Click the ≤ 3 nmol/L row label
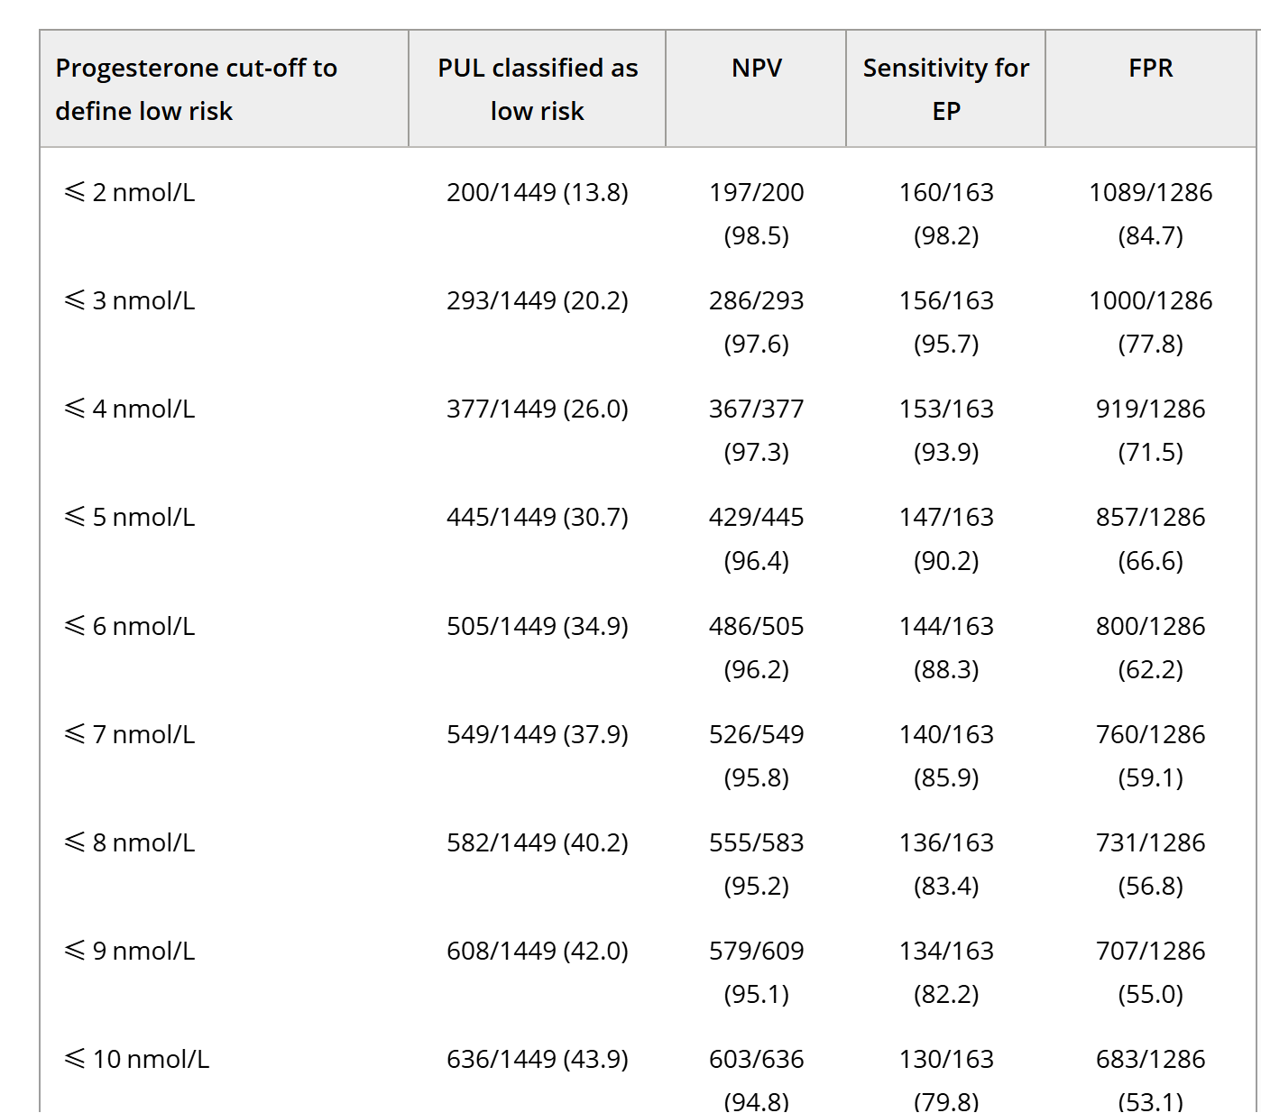 pos(130,300)
